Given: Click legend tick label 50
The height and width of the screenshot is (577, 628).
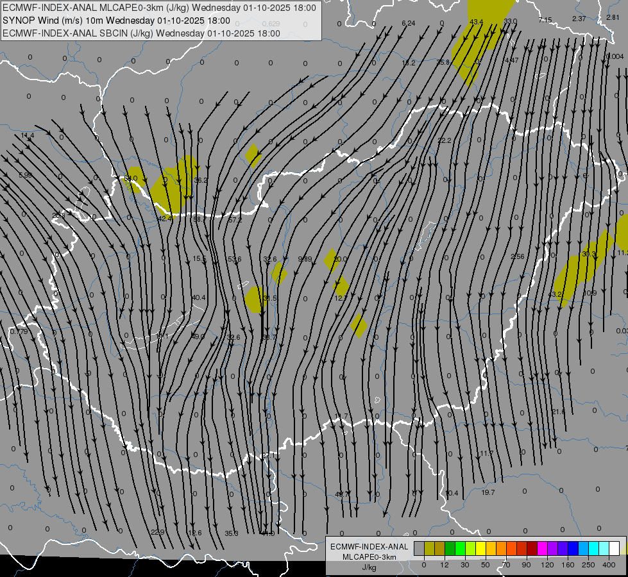Looking at the screenshot, I should 485,565.
